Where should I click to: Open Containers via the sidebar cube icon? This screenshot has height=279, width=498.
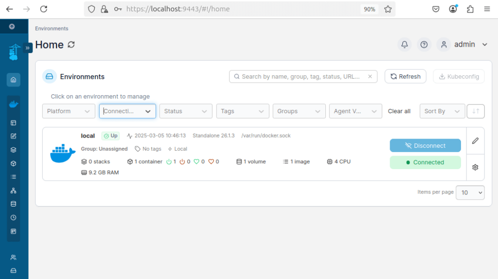tap(14, 163)
